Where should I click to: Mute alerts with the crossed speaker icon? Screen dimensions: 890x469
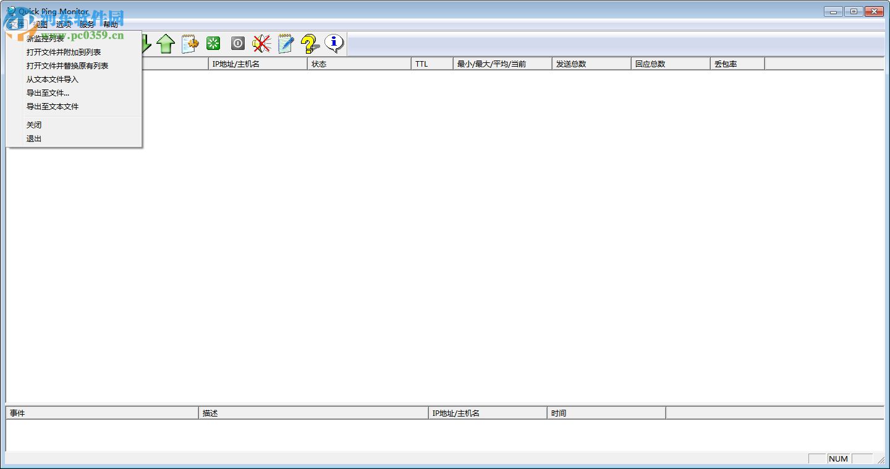261,43
